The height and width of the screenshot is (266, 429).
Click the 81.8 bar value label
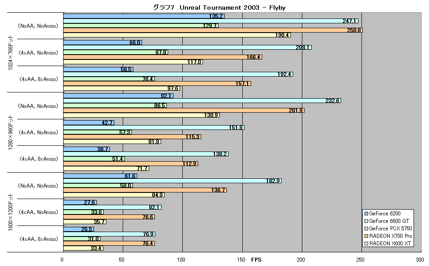154,142
